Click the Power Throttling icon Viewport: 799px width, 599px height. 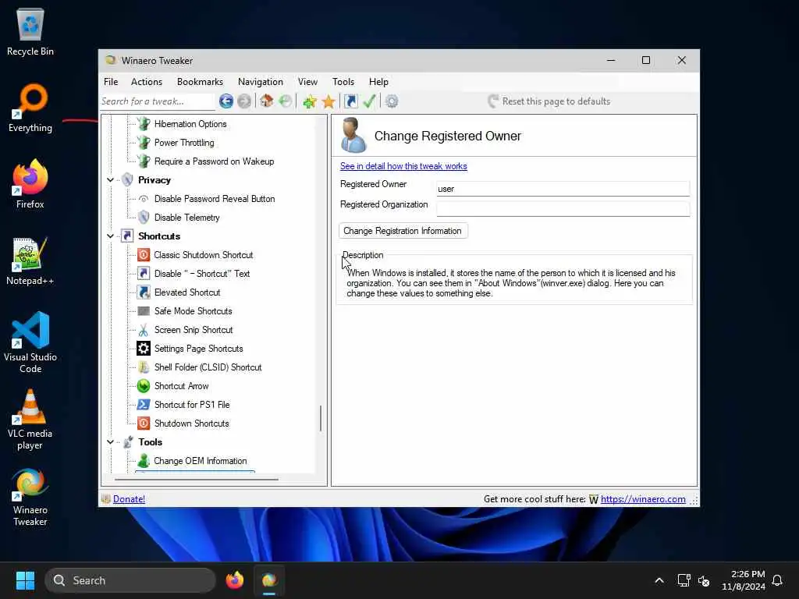(x=144, y=143)
